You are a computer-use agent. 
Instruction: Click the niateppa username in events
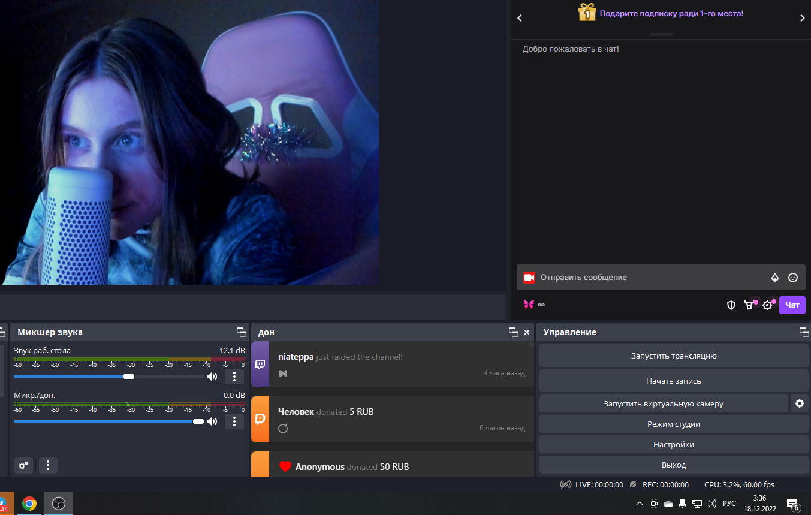(296, 357)
